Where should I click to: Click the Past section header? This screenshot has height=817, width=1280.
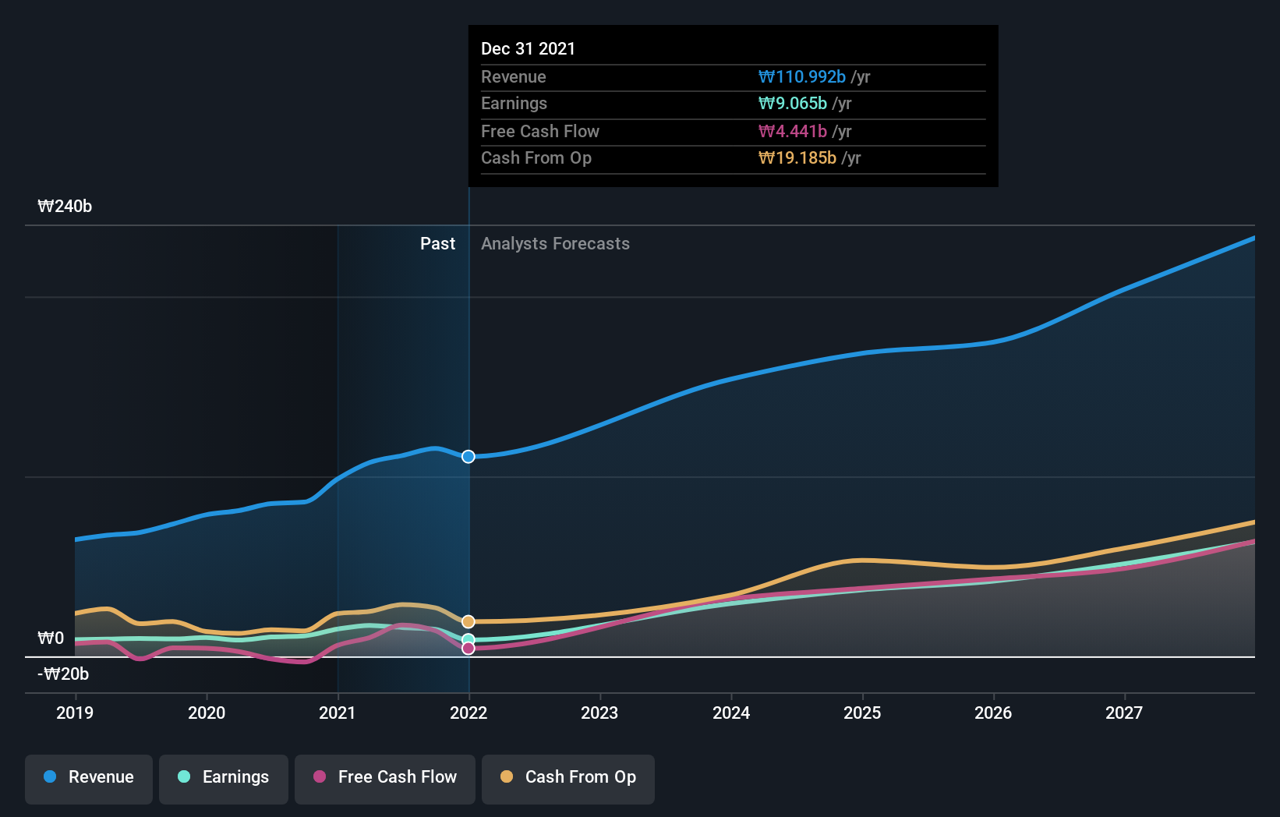click(x=437, y=243)
